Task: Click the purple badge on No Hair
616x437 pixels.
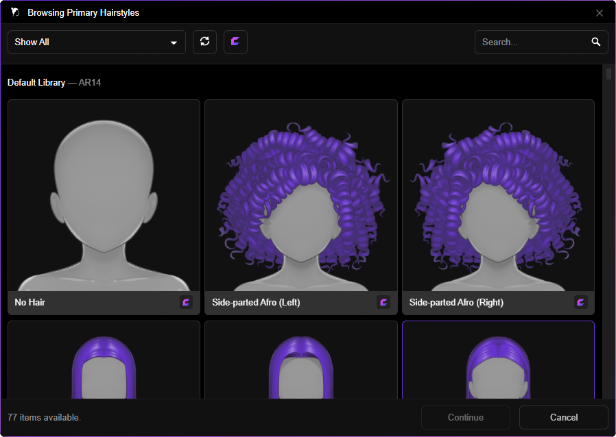Action: pos(186,302)
